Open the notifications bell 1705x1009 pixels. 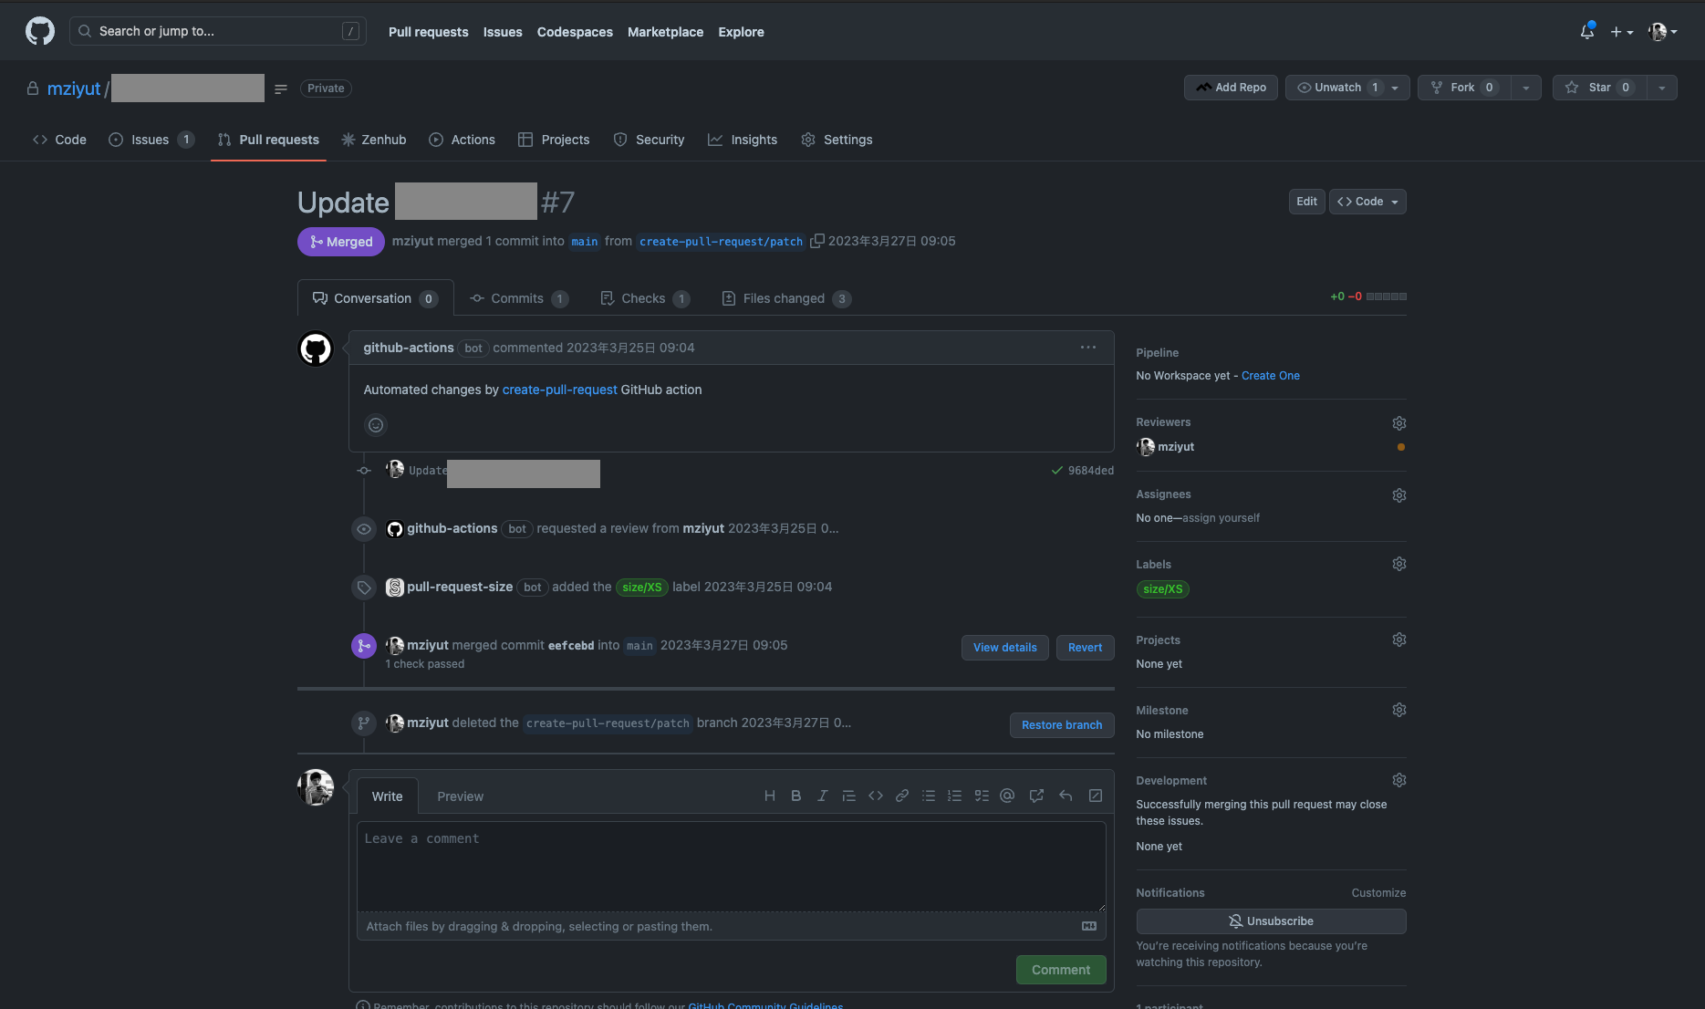click(1587, 31)
